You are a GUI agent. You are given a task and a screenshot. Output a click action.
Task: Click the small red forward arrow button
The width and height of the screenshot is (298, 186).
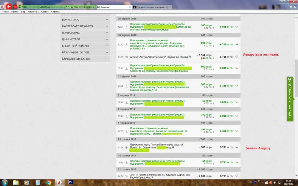15,7
